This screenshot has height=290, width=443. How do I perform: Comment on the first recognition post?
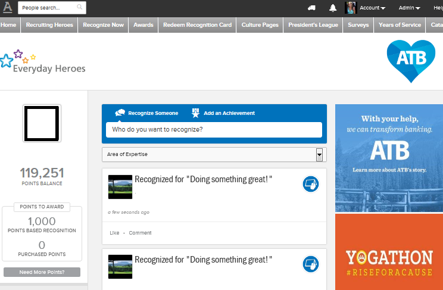[140, 233]
